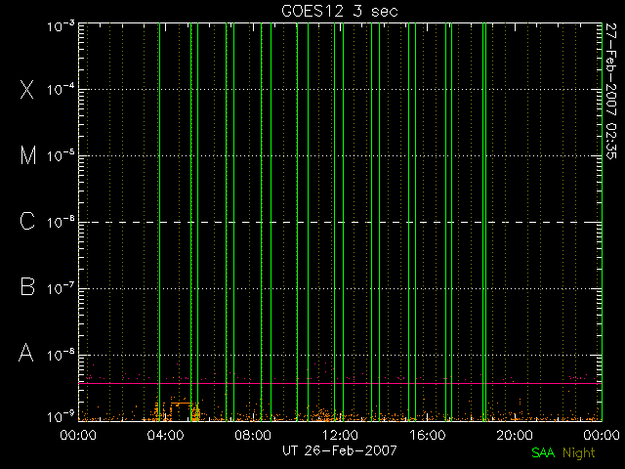Click the orange flux bump near 04:30
Image resolution: width=625 pixels, height=469 pixels.
tap(180, 404)
